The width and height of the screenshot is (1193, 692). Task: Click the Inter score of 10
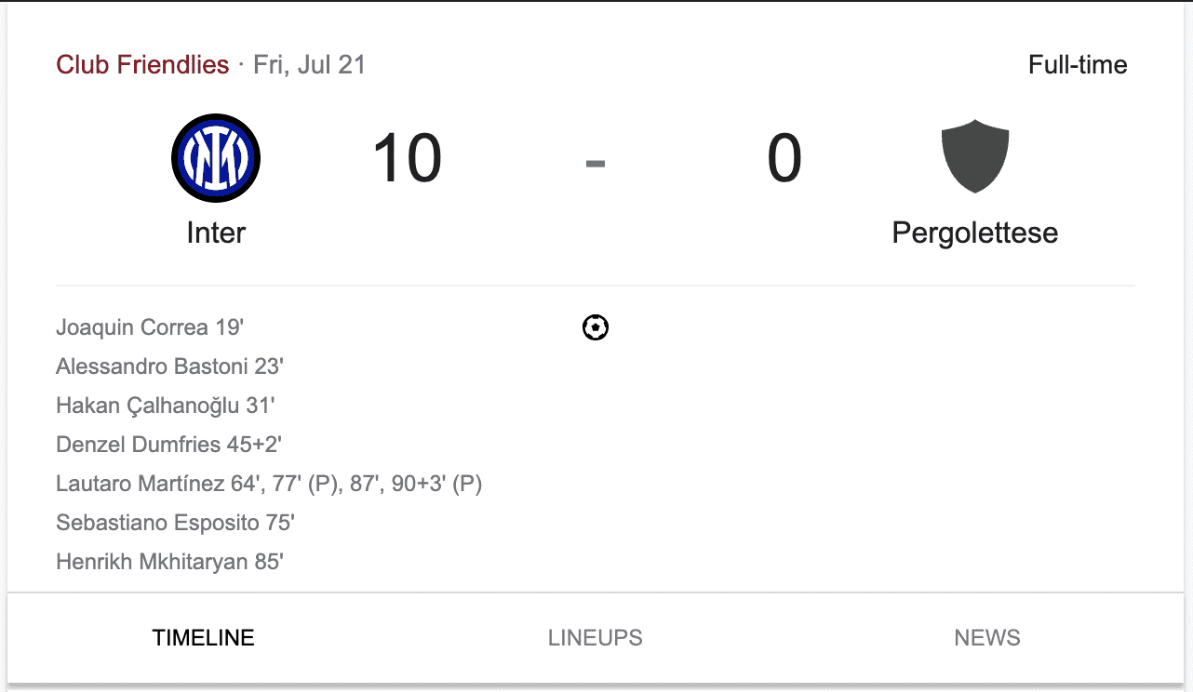pos(408,158)
